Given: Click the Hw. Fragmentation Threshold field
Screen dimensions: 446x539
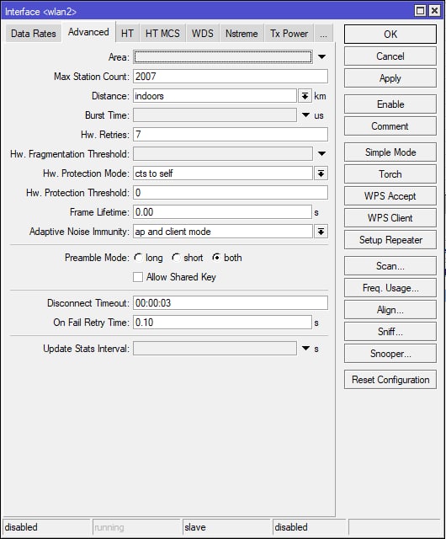Looking at the screenshot, I should [223, 153].
